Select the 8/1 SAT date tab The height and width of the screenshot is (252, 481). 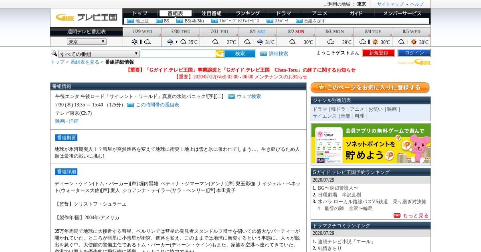[258, 32]
